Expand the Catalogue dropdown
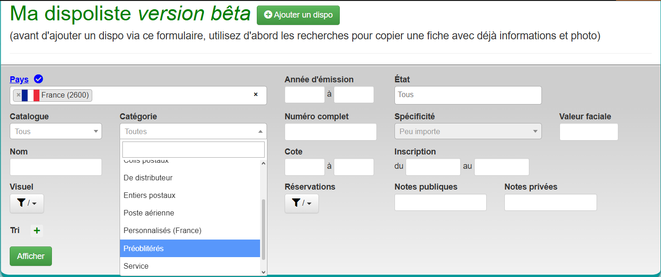 point(56,131)
